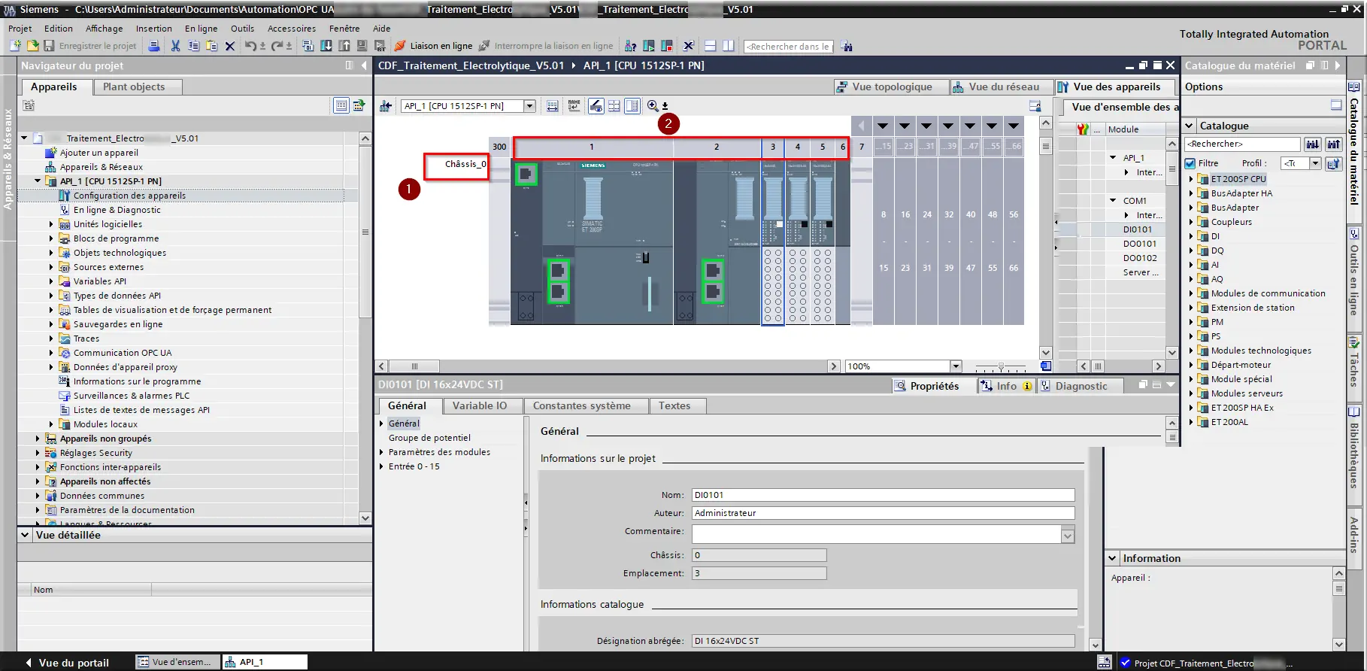Collapse the project navigator with left arrow
Viewport: 1367px width, 671px height.
click(x=364, y=66)
